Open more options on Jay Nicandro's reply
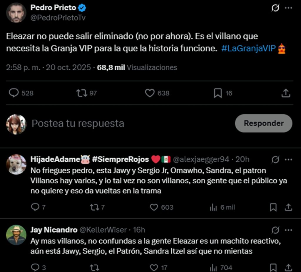This screenshot has height=272, width=301. pyautogui.click(x=288, y=230)
